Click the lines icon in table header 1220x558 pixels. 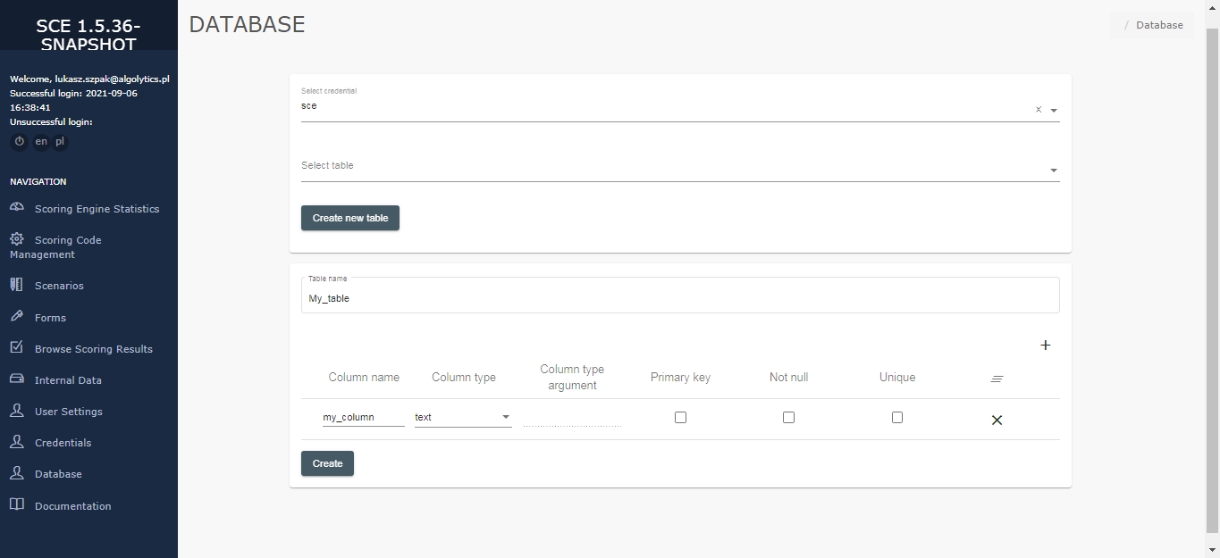click(997, 379)
